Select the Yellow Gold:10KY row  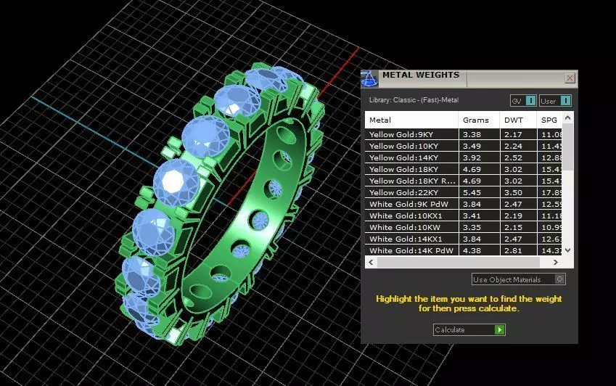(463, 146)
